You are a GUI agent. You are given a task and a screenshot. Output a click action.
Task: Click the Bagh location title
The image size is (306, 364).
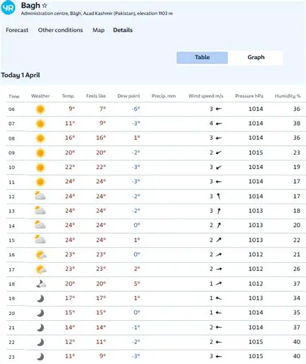click(30, 5)
